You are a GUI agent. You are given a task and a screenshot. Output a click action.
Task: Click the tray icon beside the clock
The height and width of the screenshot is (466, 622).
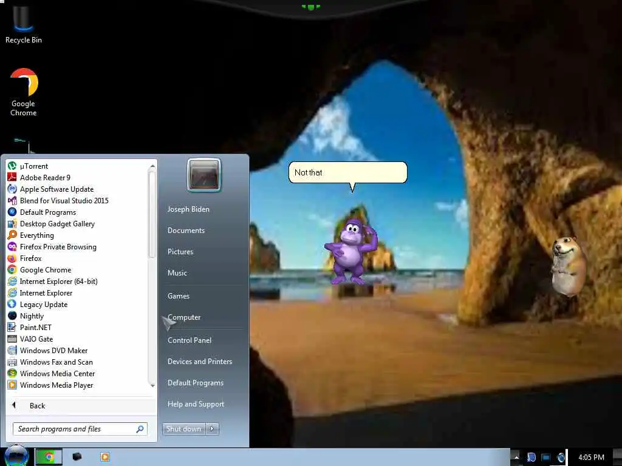point(561,458)
